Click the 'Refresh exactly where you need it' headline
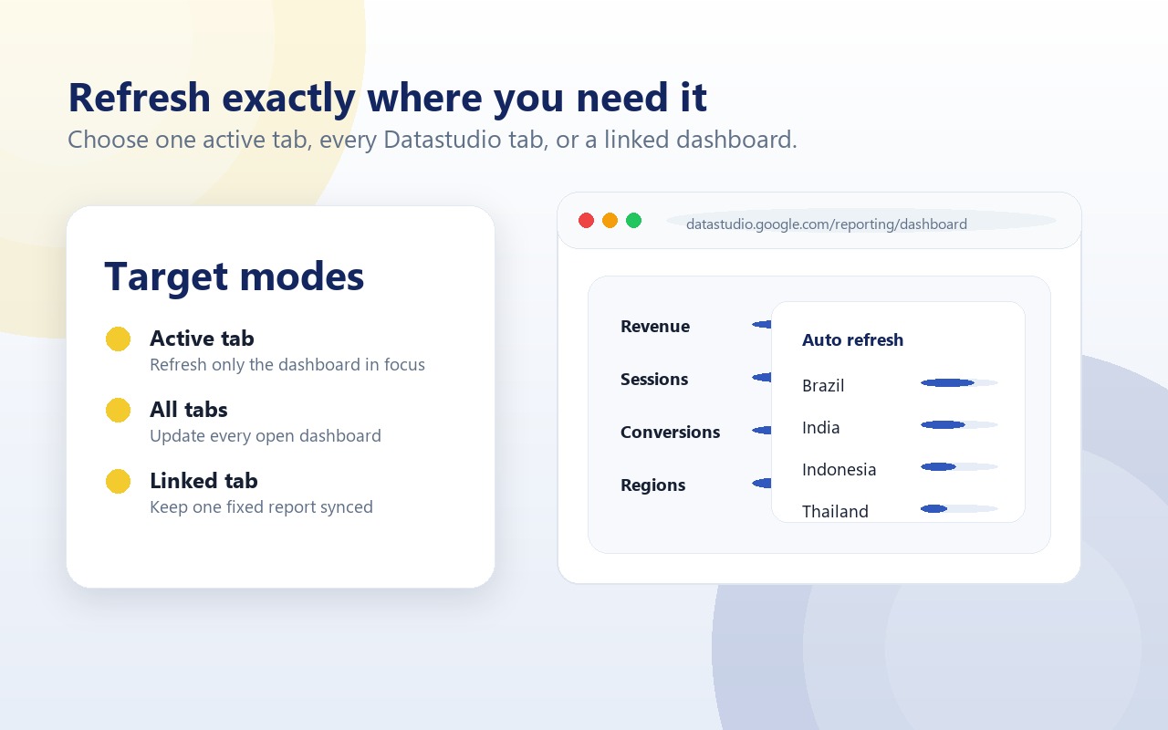The image size is (1168, 730). 388,98
